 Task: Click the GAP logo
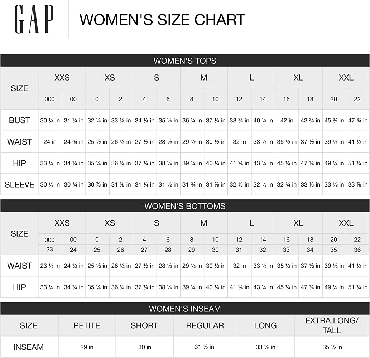click(34, 19)
